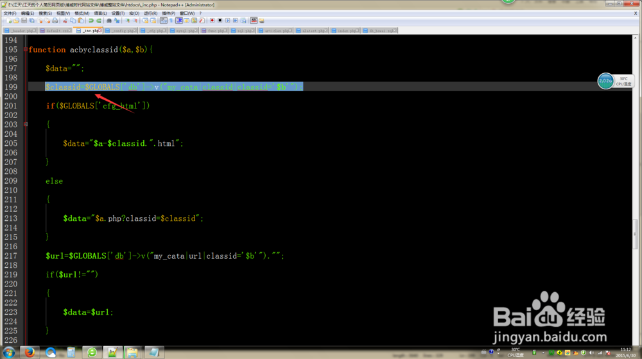Open the 运行(R) menu
Image resolution: width=642 pixels, height=359 pixels.
click(x=151, y=13)
